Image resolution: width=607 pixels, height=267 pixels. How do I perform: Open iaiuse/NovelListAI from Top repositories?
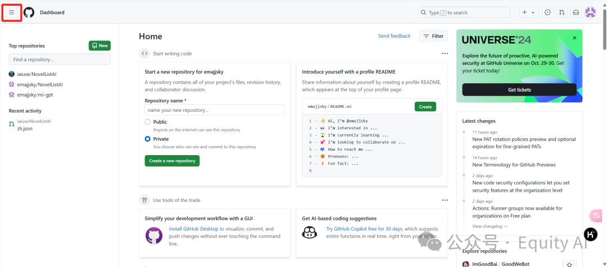[39, 74]
